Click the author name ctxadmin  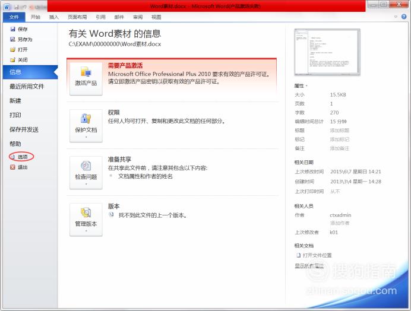coord(340,215)
